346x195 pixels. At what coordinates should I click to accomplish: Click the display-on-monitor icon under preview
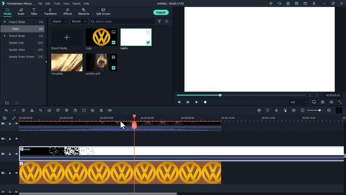[x=314, y=102]
